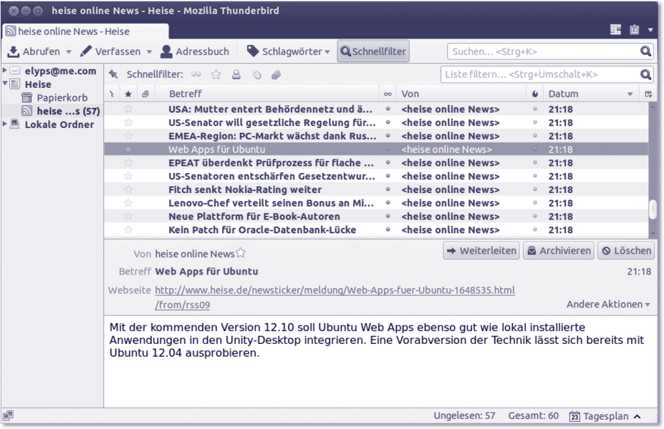The width and height of the screenshot is (664, 429).
Task: Click the Papierkorb trash folder
Action: [62, 97]
